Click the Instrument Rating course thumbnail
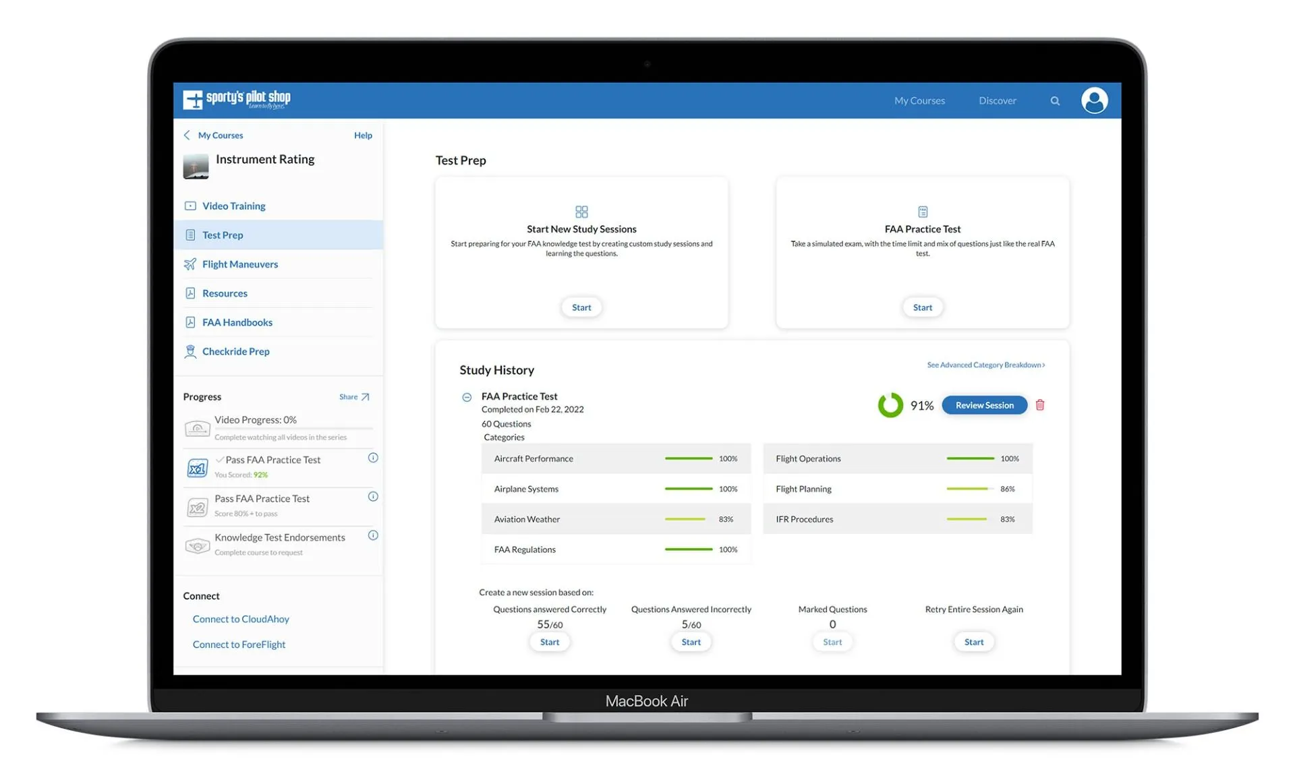 pyautogui.click(x=196, y=166)
